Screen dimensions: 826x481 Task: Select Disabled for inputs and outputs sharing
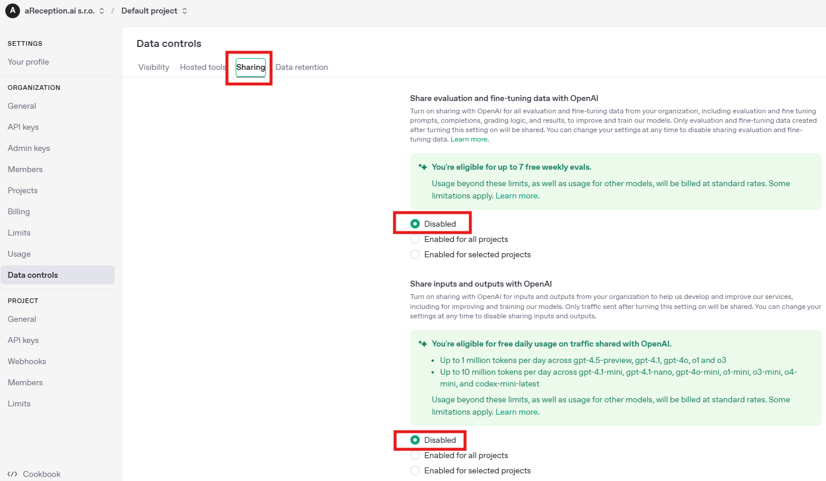pos(416,440)
